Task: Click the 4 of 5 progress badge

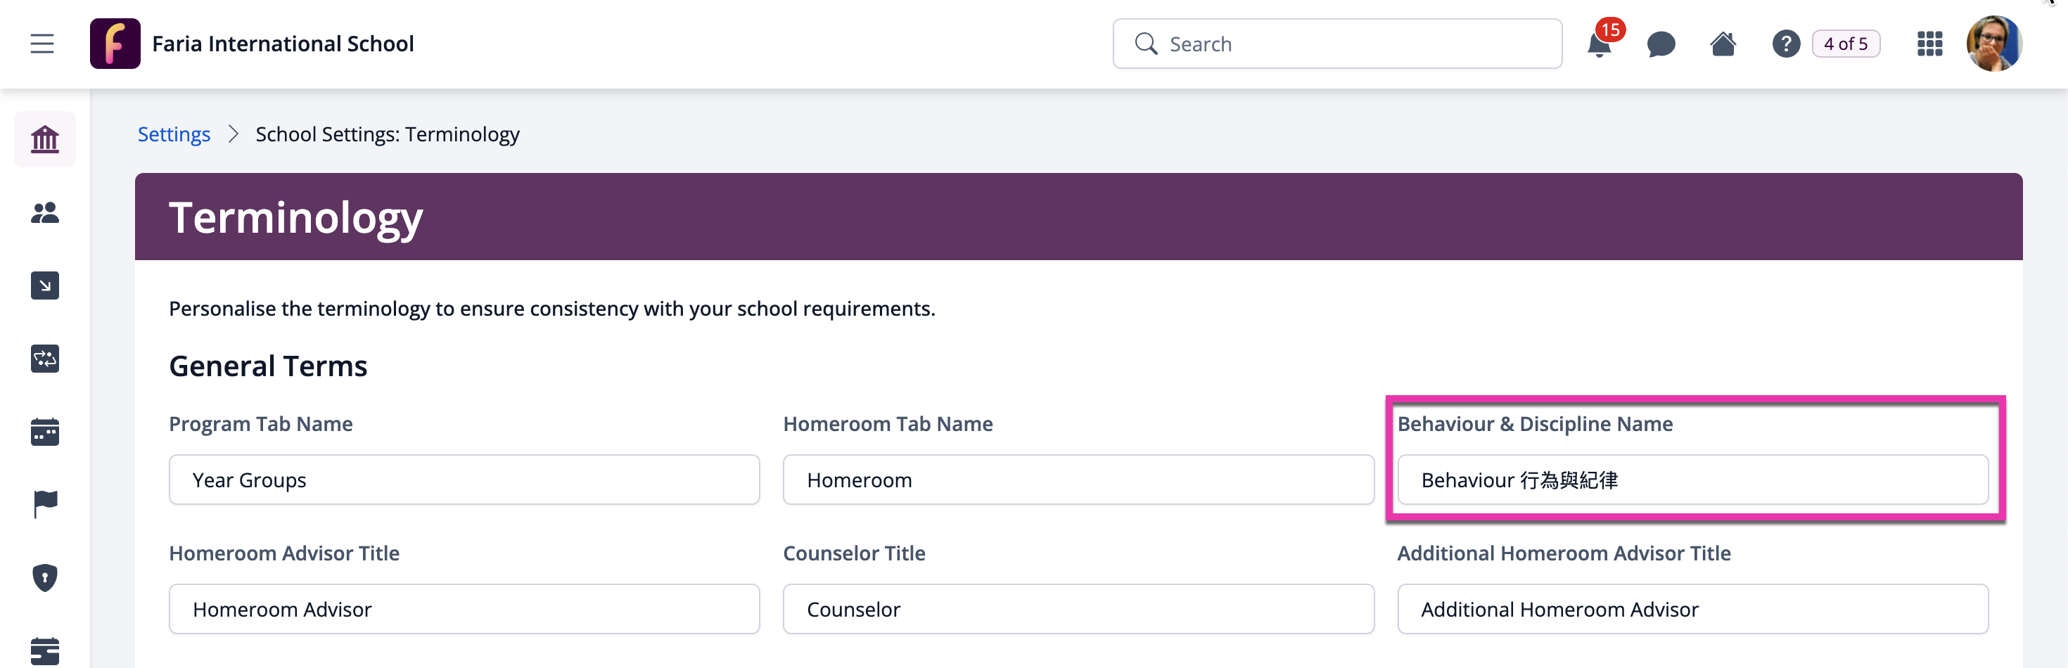Action: (x=1846, y=44)
